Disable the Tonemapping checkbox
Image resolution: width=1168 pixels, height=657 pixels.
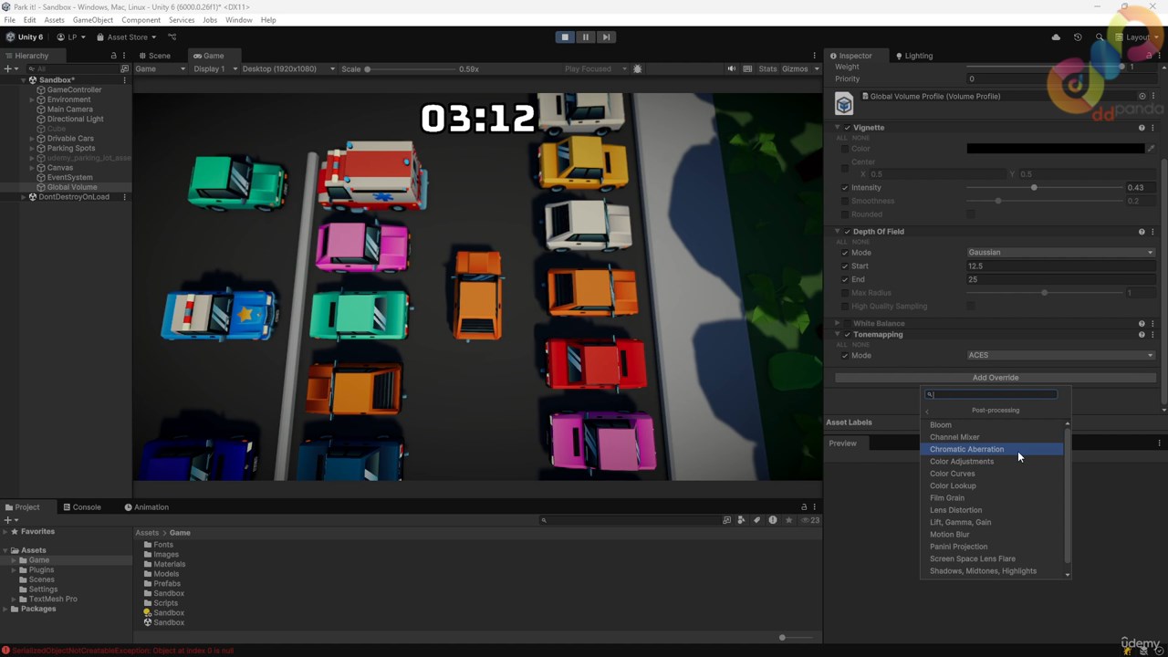[848, 335]
